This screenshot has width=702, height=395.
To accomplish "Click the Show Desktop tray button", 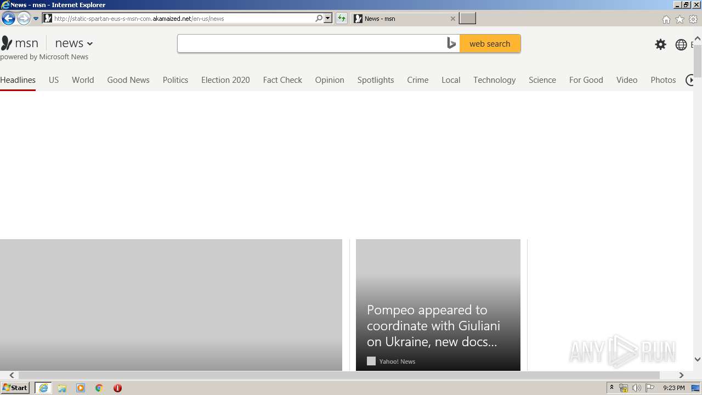I will [x=695, y=388].
